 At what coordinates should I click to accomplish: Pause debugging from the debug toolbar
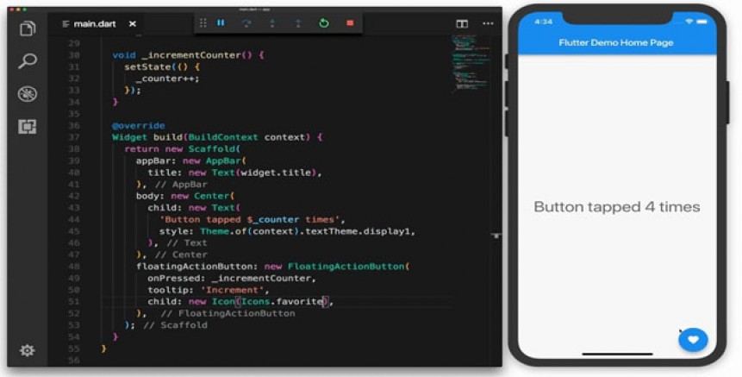221,22
